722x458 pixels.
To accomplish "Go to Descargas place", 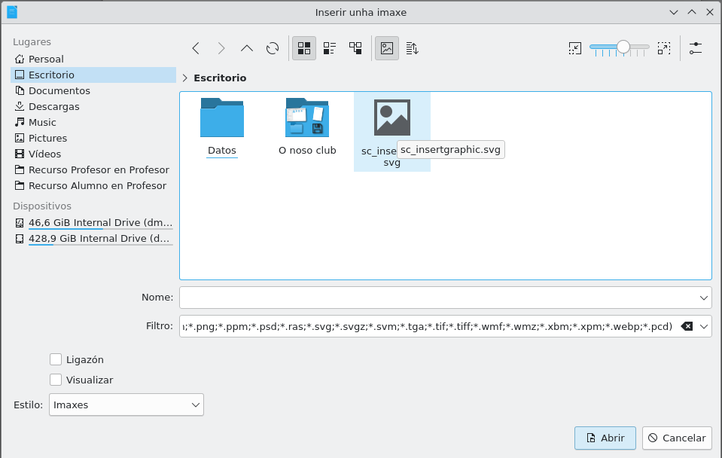I will (x=93, y=106).
